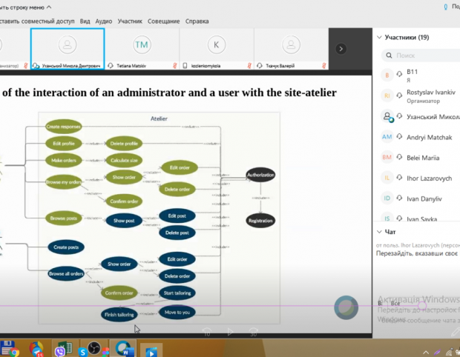
Task: Click the Справка menu item
Action: pos(197,21)
